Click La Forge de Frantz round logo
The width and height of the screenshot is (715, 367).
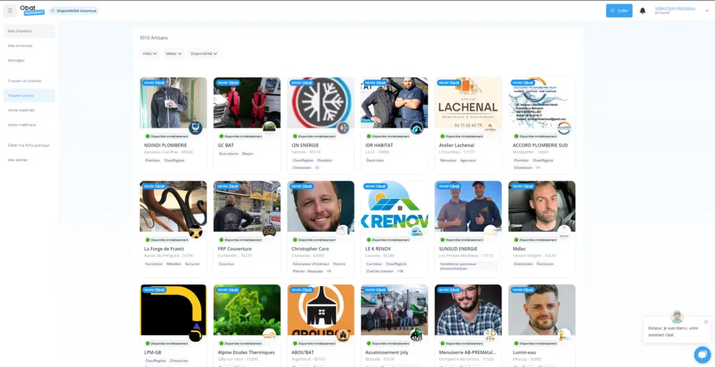click(x=196, y=232)
